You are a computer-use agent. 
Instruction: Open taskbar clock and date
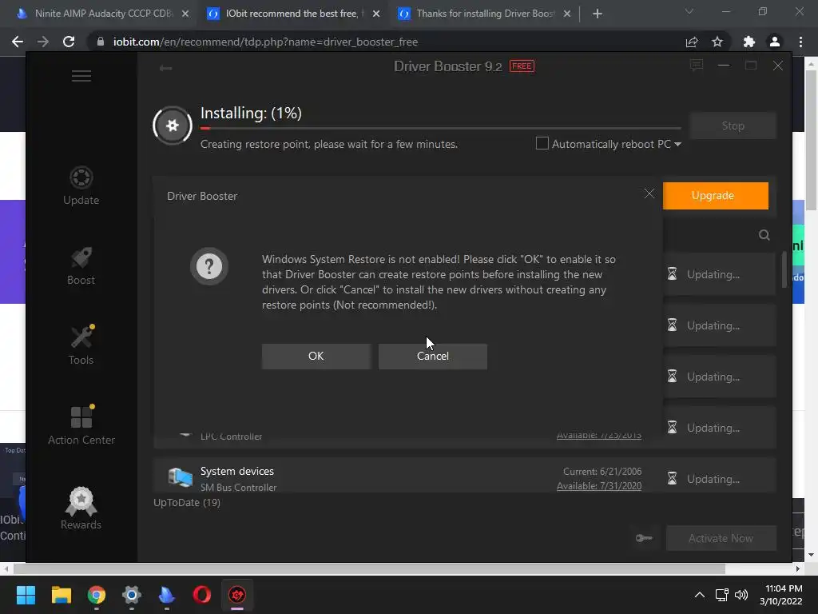[x=780, y=595]
